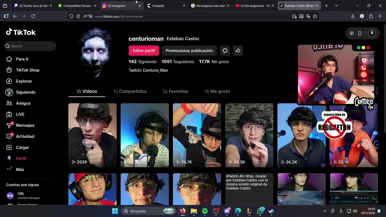Click the translate page icon in address bar
Image resolution: width=386 pixels, height=217 pixels.
pos(308,16)
